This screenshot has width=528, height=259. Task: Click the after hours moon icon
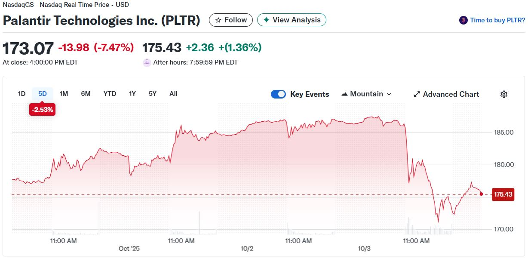click(147, 62)
